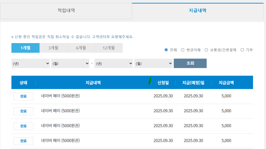Screen dimensions: 266x149
Task: Click the 신청일 column header
Action: click(x=163, y=83)
